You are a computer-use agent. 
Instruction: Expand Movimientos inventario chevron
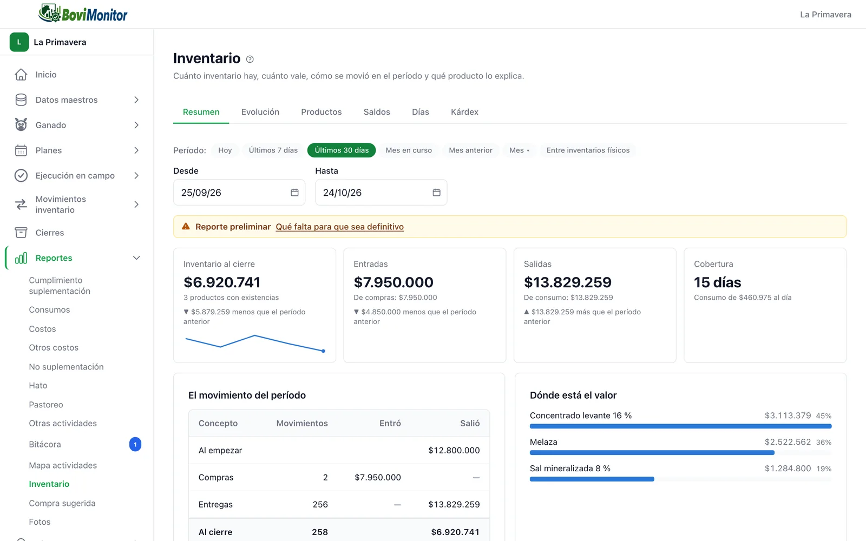tap(136, 204)
